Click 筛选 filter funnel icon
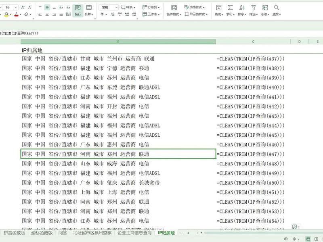Image resolution: width=323 pixels, height=242 pixels. click(x=254, y=8)
